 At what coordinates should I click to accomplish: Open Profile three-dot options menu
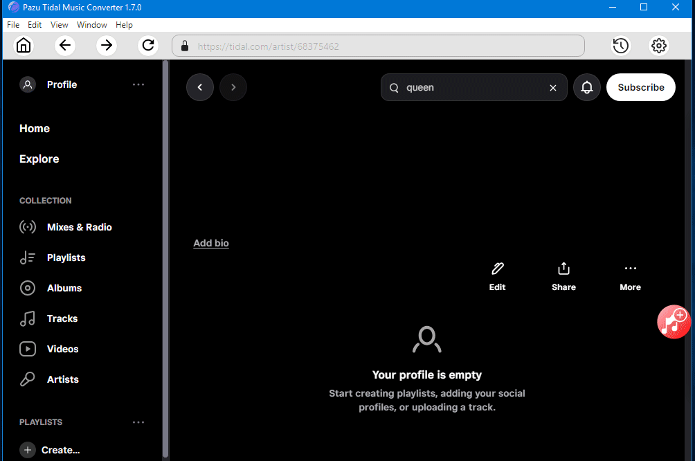[138, 84]
